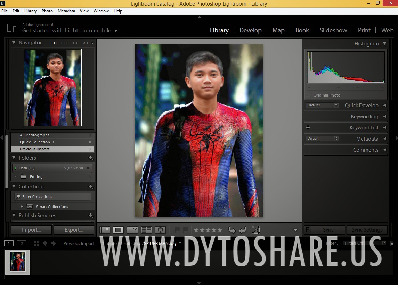Switch to the Print module

pos(364,30)
